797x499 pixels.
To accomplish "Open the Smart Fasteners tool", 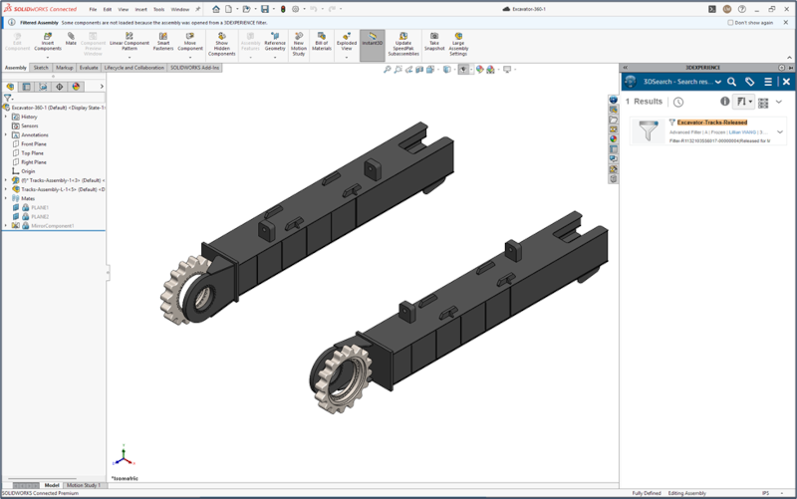I will pyautogui.click(x=163, y=41).
